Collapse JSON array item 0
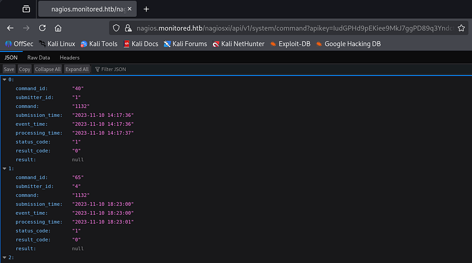This screenshot has height=263, width=472. point(5,79)
